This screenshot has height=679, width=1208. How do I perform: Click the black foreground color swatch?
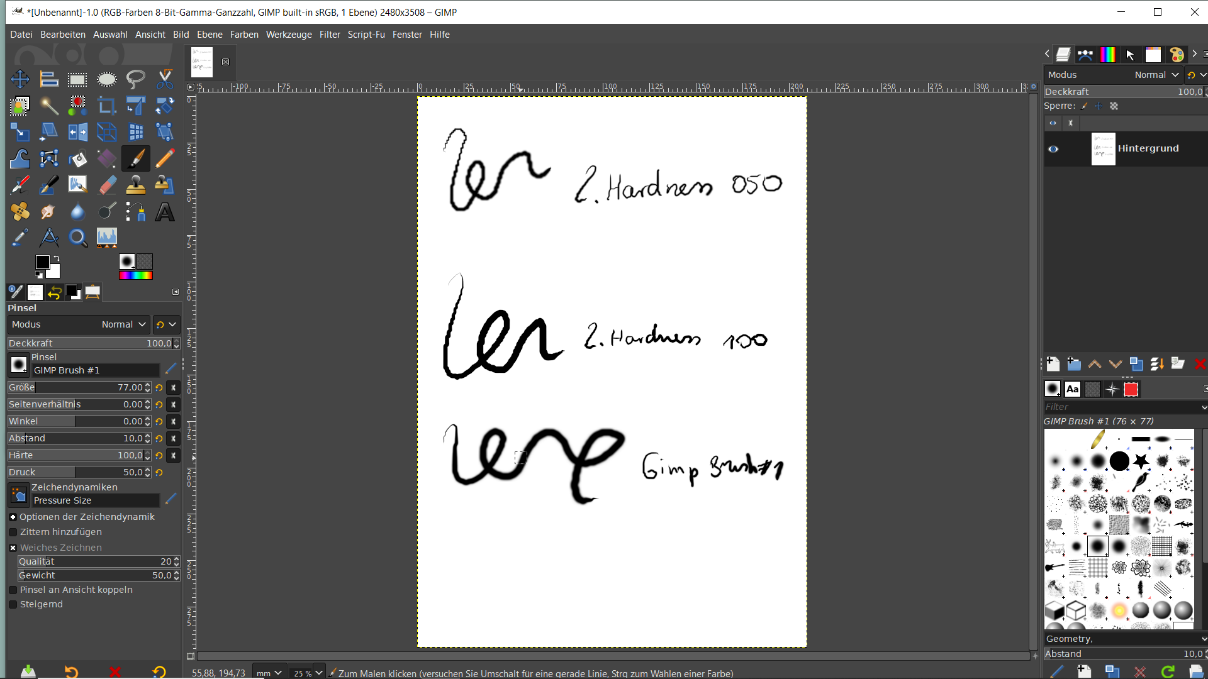pyautogui.click(x=42, y=262)
